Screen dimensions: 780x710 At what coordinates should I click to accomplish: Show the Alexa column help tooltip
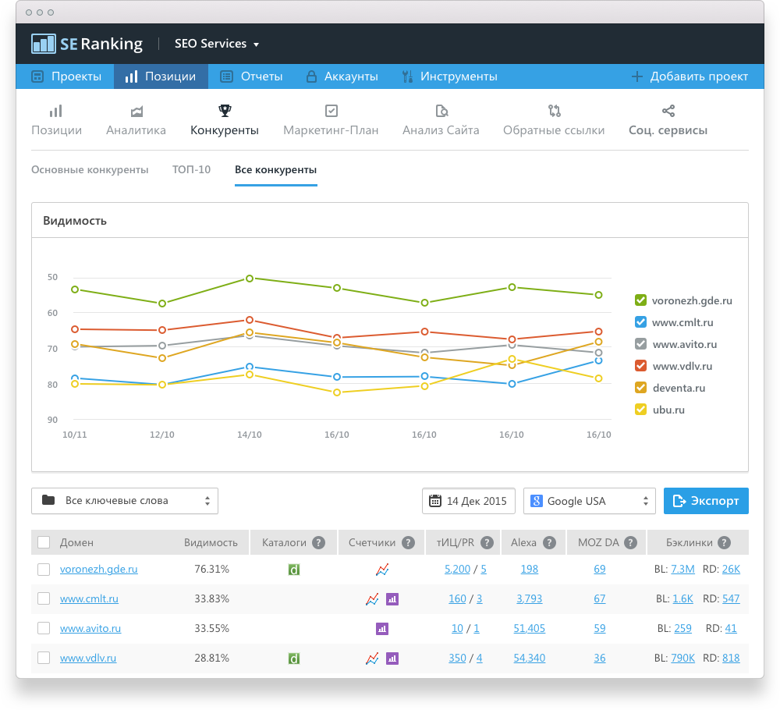coord(549,543)
